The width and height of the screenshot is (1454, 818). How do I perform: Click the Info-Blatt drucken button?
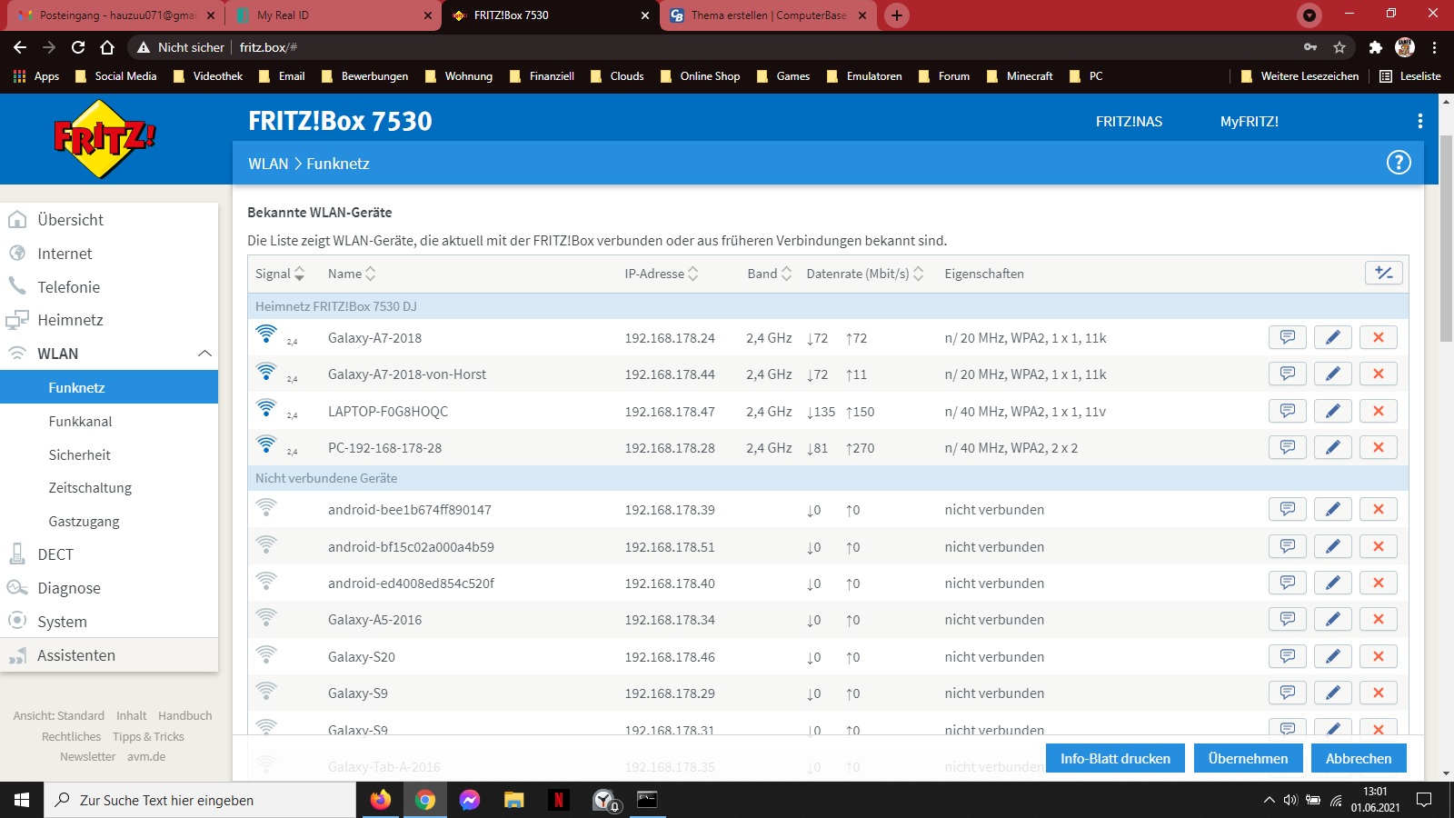[1115, 758]
